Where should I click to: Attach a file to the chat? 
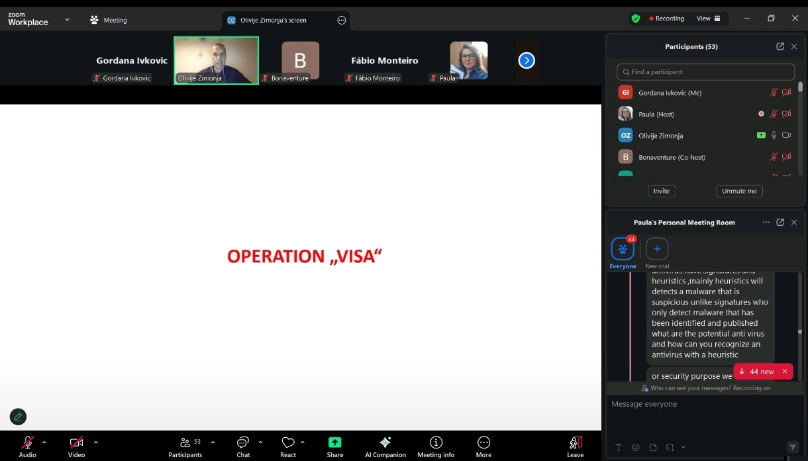pyautogui.click(x=653, y=447)
